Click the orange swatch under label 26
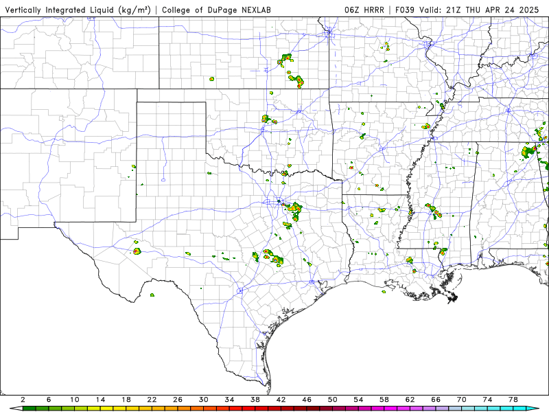The width and height of the screenshot is (549, 412). click(185, 409)
